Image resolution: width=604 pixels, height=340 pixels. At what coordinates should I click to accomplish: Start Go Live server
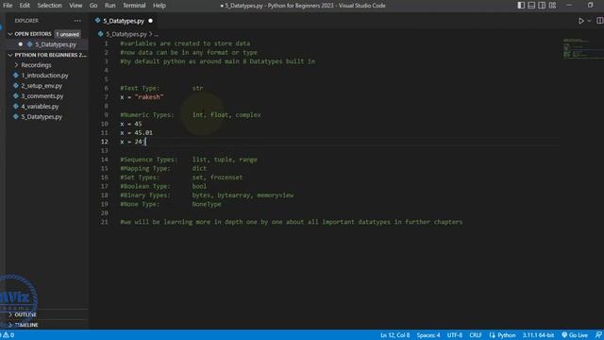coord(575,335)
